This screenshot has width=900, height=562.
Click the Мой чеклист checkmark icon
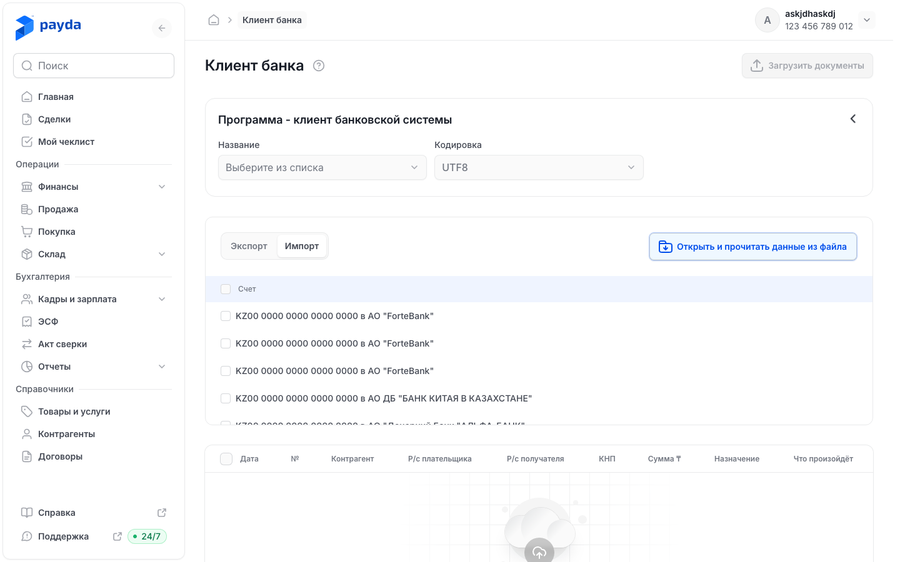(x=27, y=142)
